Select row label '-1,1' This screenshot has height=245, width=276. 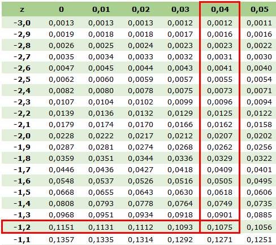[22, 240]
